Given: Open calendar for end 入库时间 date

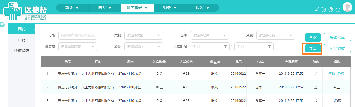Looking at the screenshot, I should (x=270, y=46).
